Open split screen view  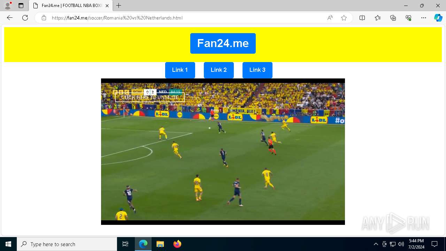tap(362, 18)
